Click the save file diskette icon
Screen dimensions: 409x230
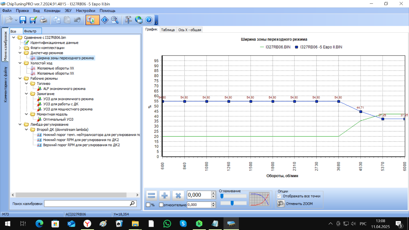(x=23, y=20)
